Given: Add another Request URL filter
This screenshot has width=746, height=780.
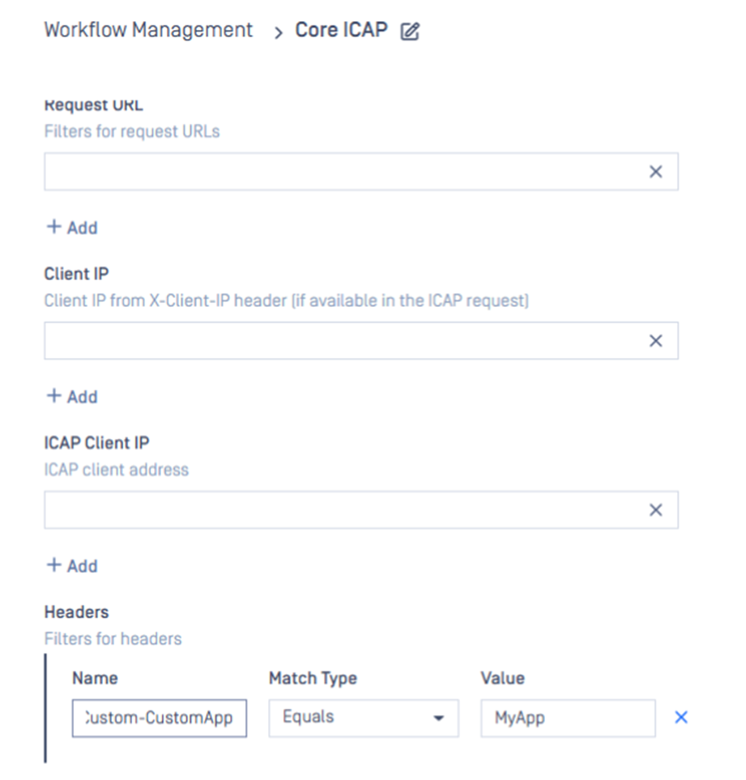Looking at the screenshot, I should [x=72, y=228].
